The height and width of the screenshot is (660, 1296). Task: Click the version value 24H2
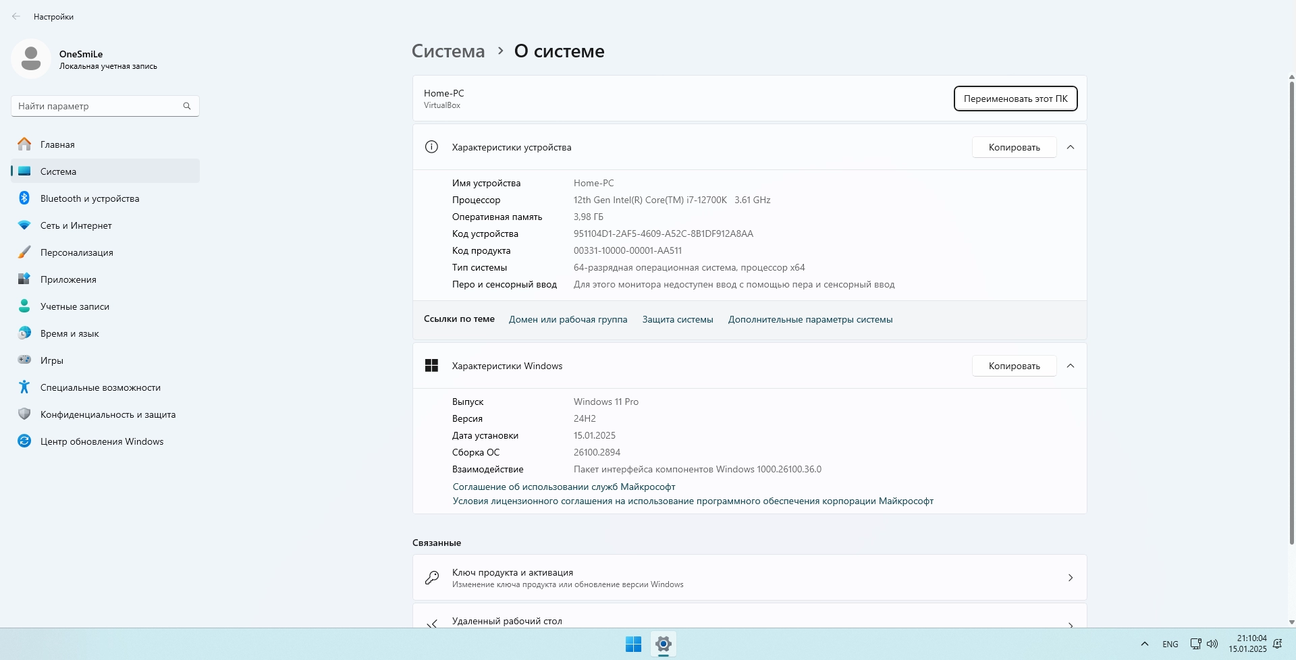(585, 418)
